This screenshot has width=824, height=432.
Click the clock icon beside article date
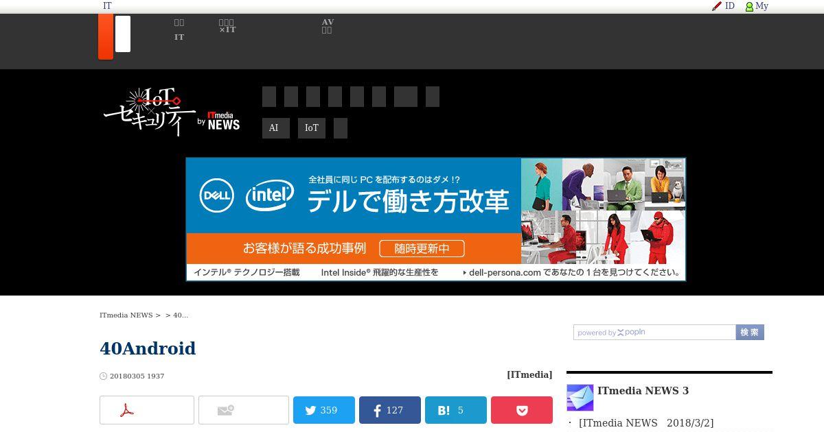[104, 376]
